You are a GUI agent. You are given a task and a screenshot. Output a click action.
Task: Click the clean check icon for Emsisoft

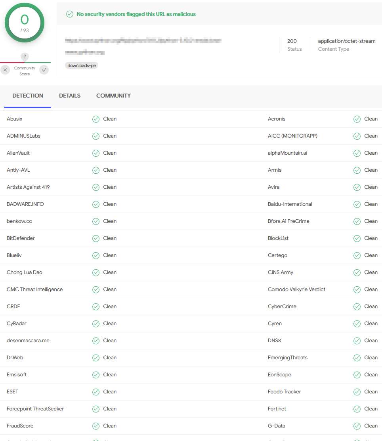point(96,375)
